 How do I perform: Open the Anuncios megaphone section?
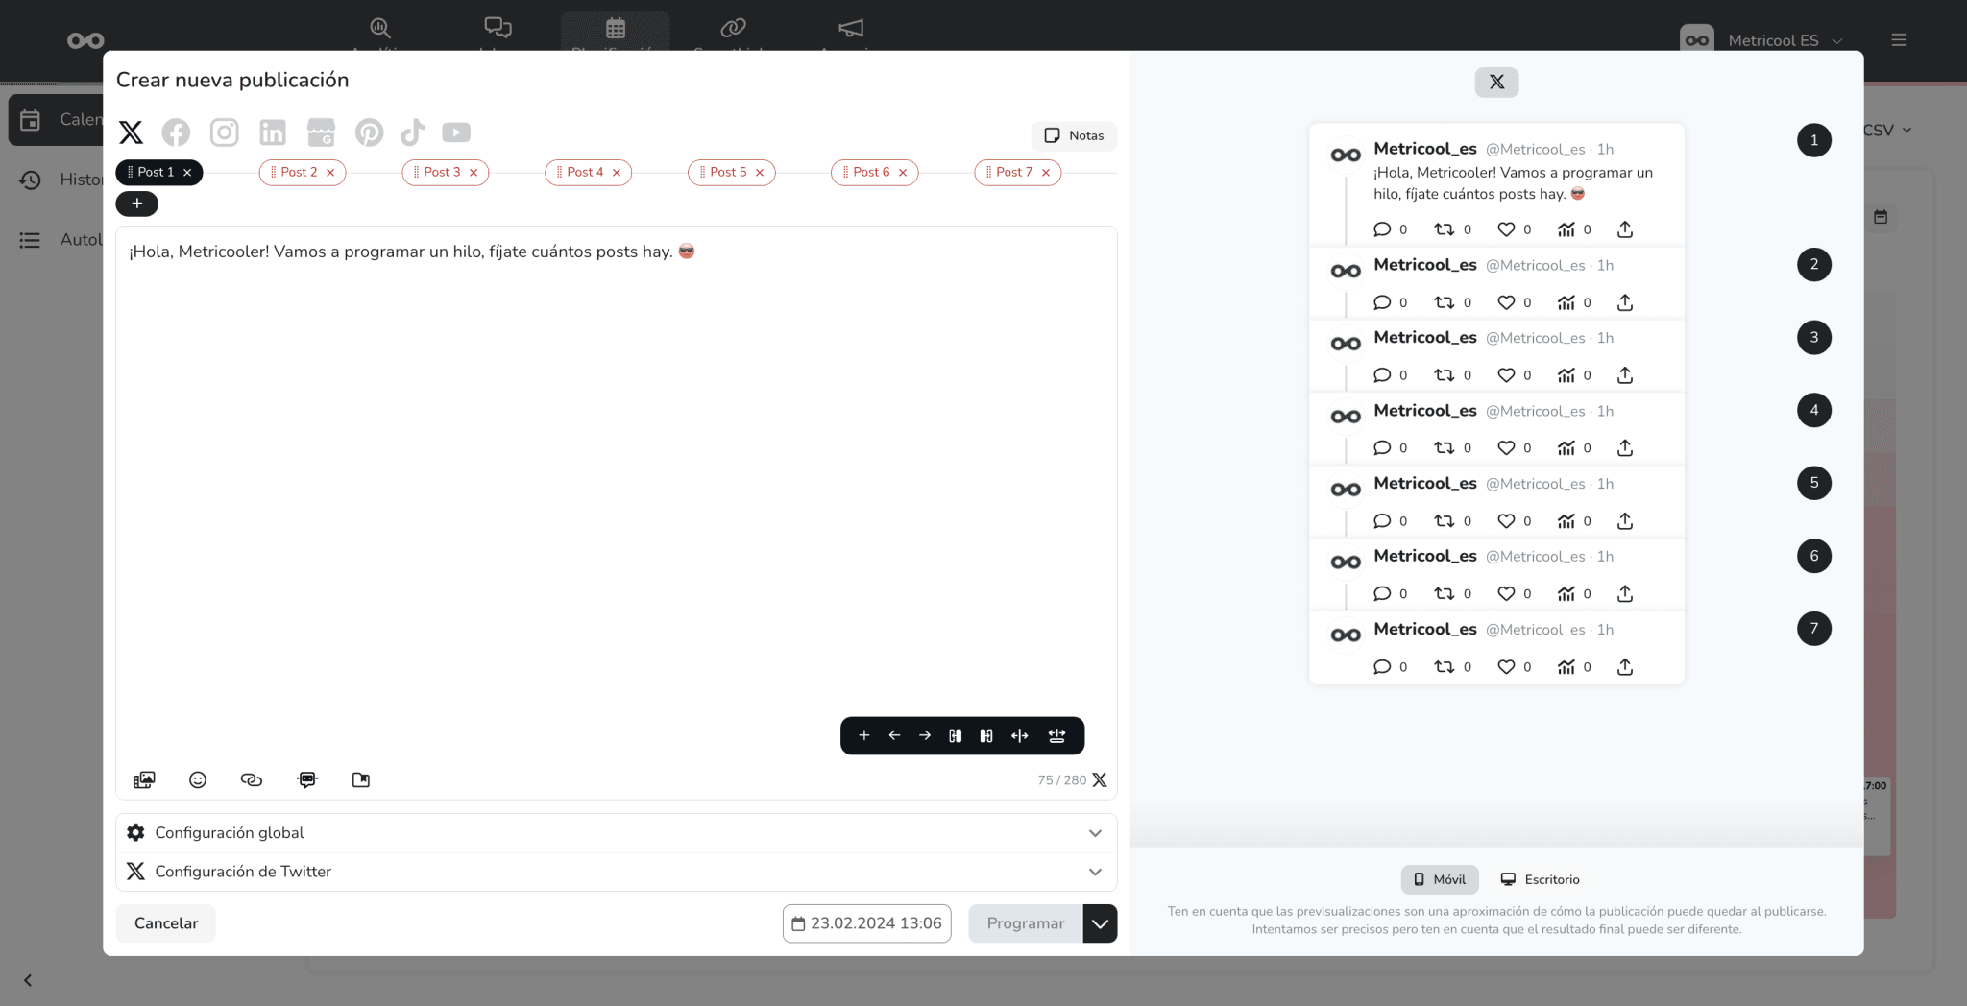[850, 30]
